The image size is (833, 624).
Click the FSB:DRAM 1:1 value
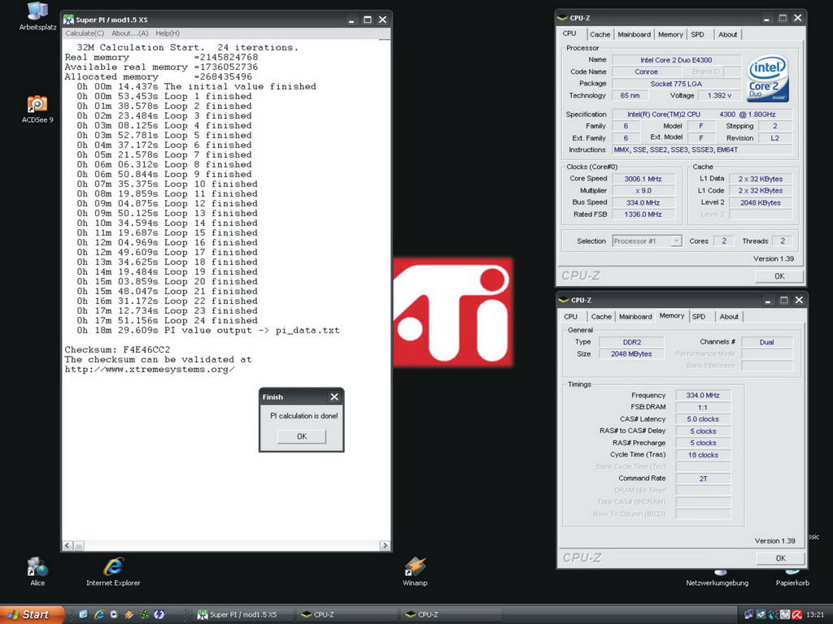point(703,408)
